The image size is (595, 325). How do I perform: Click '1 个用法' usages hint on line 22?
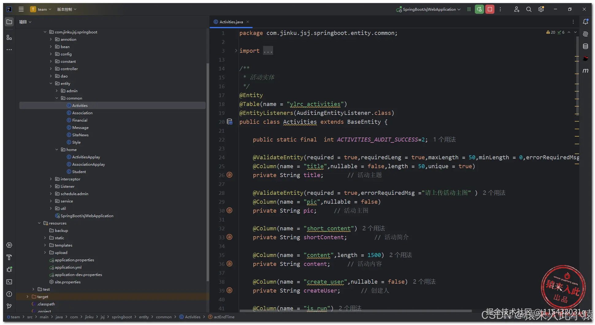point(444,140)
